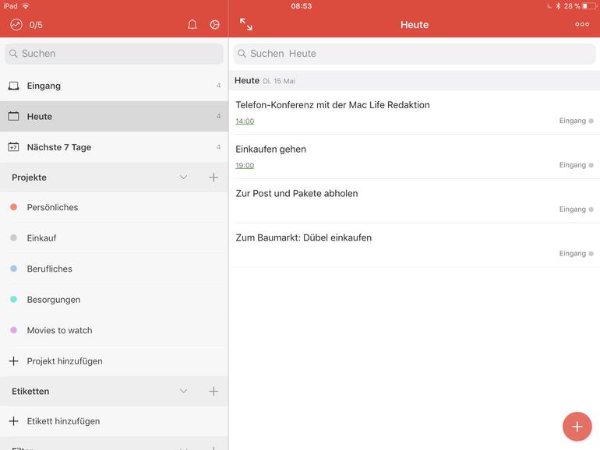The width and height of the screenshot is (600, 450).
Task: Click the Eingang inbox icon
Action: [x=14, y=86]
